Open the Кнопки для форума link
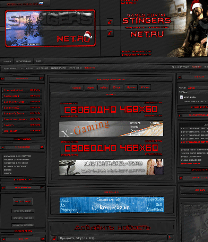Screen dimensions: 208x242 pyautogui.click(x=16, y=159)
